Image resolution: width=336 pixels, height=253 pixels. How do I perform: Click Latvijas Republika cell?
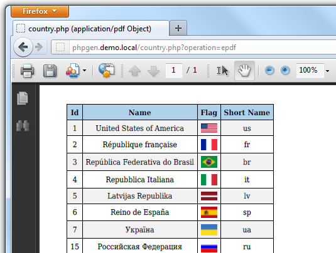pyautogui.click(x=139, y=196)
